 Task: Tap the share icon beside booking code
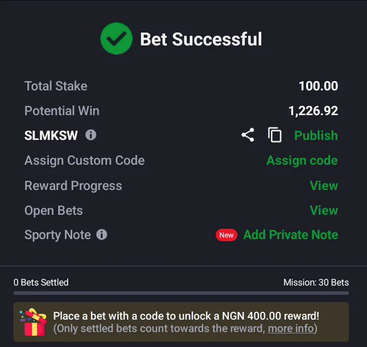coord(248,135)
